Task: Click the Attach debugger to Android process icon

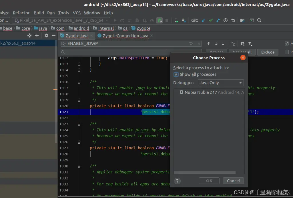Action: [x=160, y=20]
